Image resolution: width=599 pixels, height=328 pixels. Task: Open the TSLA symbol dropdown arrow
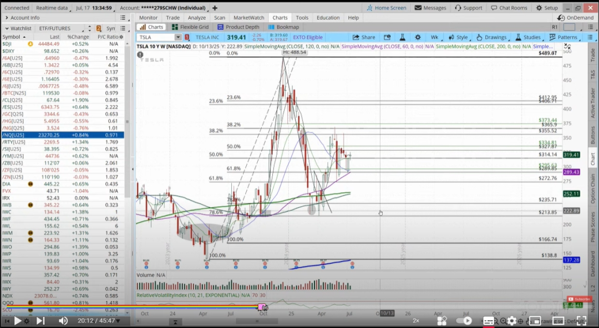178,37
